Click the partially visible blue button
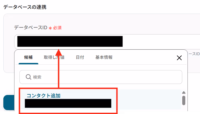Image resolution: width=200 pixels, height=114 pixels. tap(9, 102)
